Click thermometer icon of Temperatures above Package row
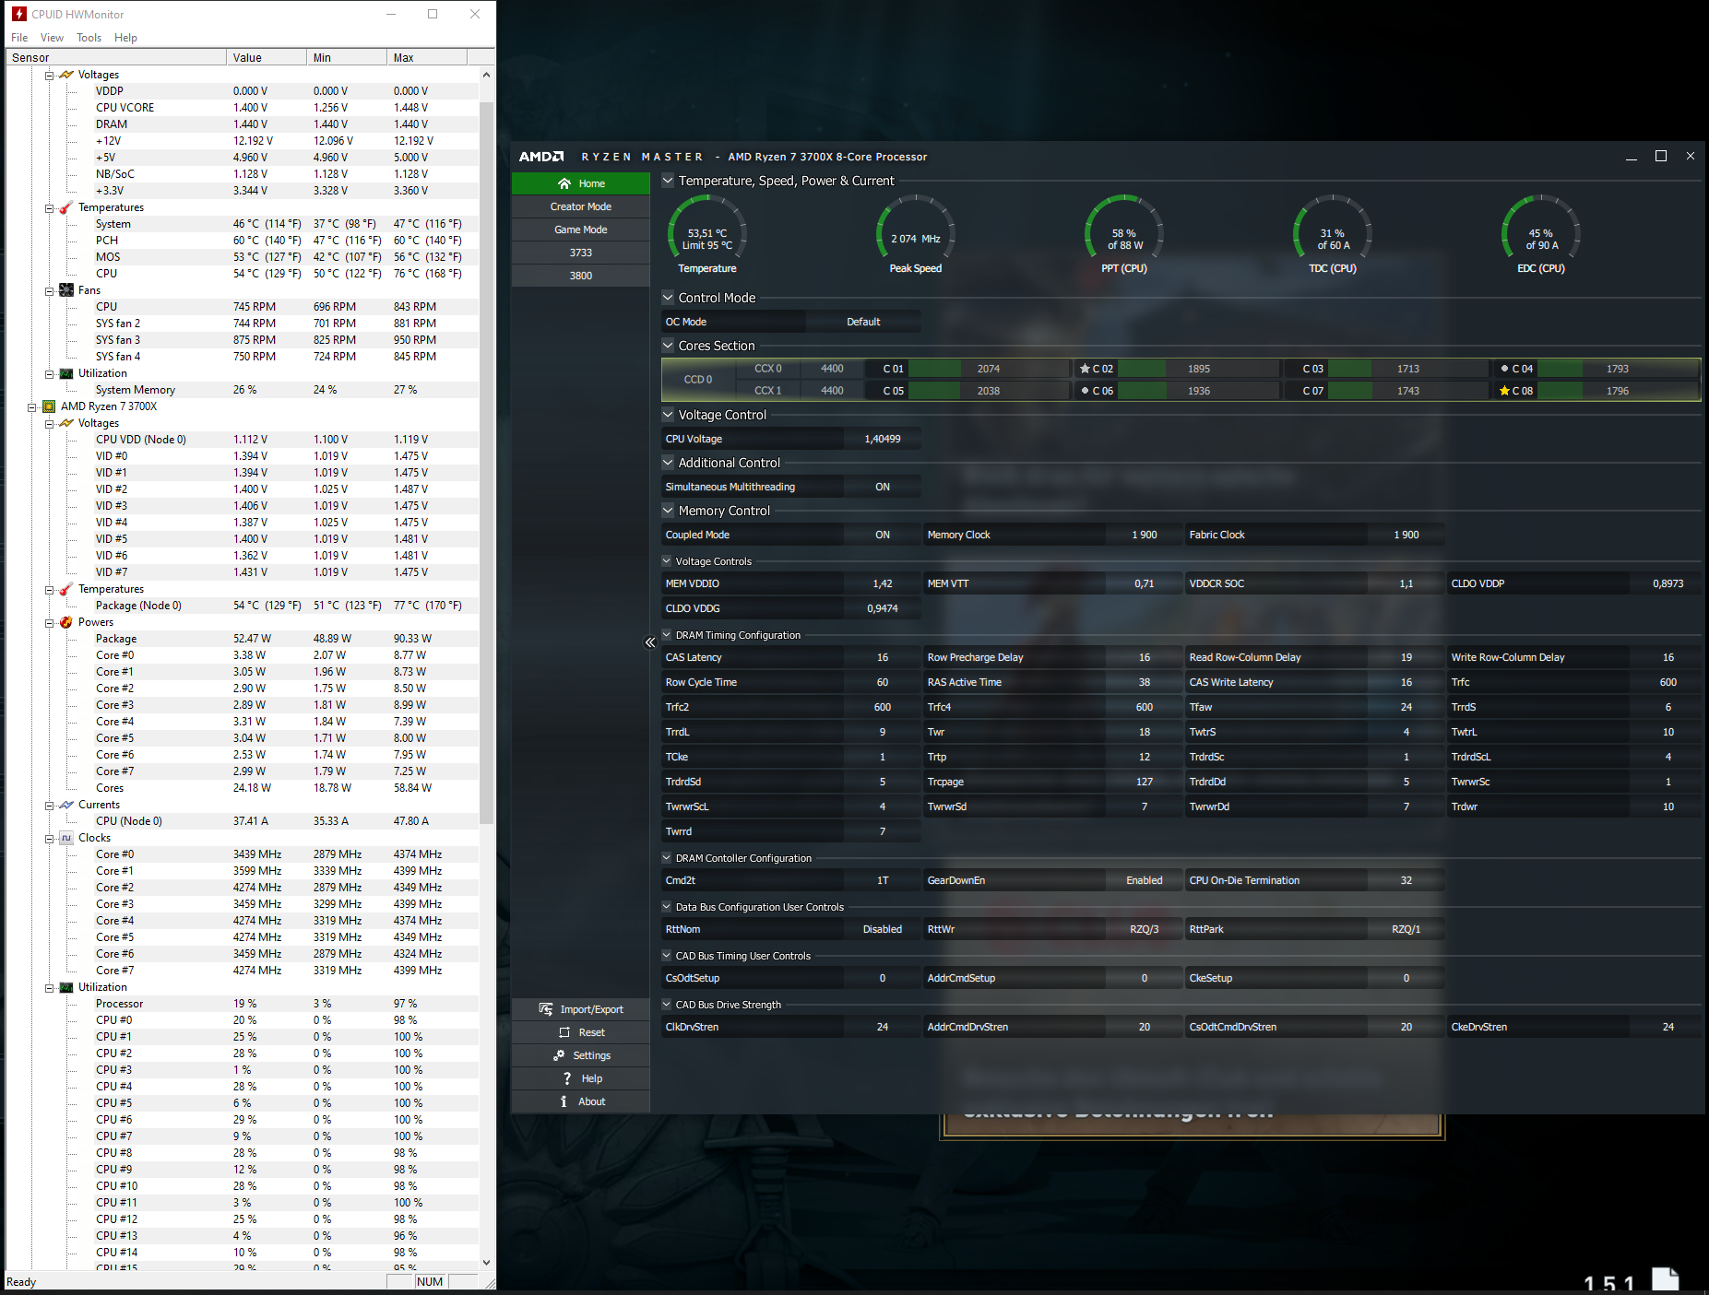Viewport: 1709px width, 1295px height. coord(66,589)
